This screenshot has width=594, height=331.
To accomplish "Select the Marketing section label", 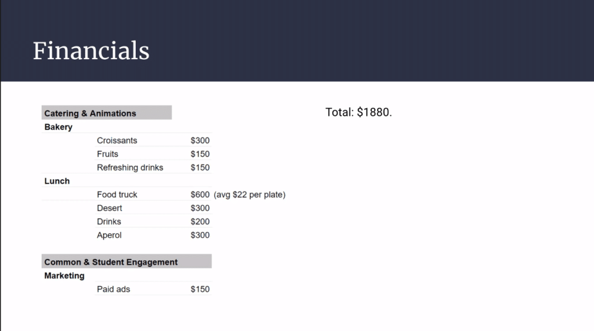I will [64, 276].
